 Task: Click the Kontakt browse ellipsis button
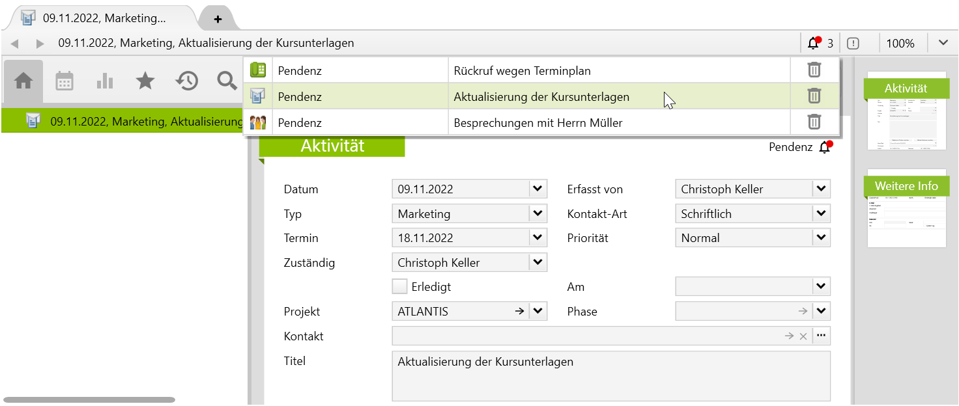(821, 336)
